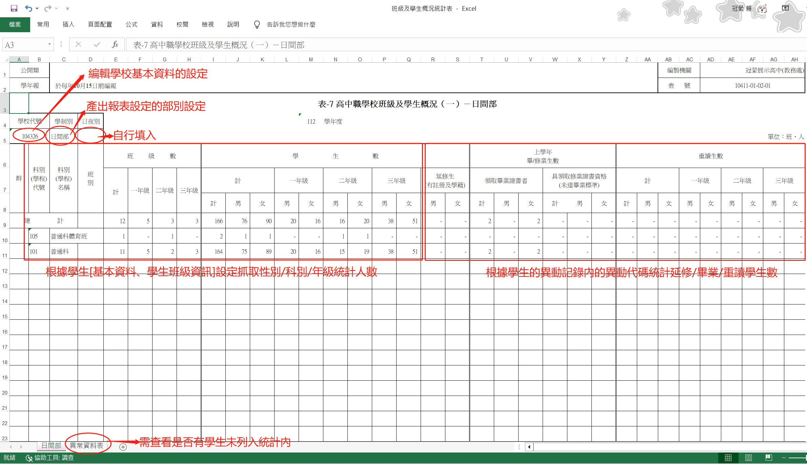
Task: Click the zoom out minus button
Action: 783,458
